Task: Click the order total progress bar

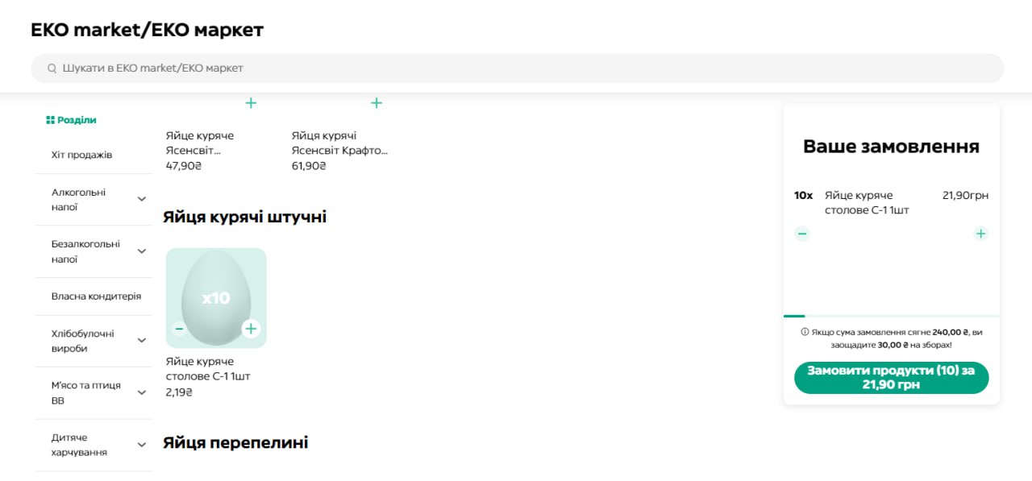Action: (891, 316)
